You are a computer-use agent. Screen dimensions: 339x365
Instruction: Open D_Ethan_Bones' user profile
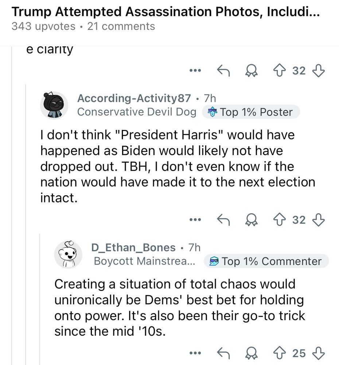133,247
